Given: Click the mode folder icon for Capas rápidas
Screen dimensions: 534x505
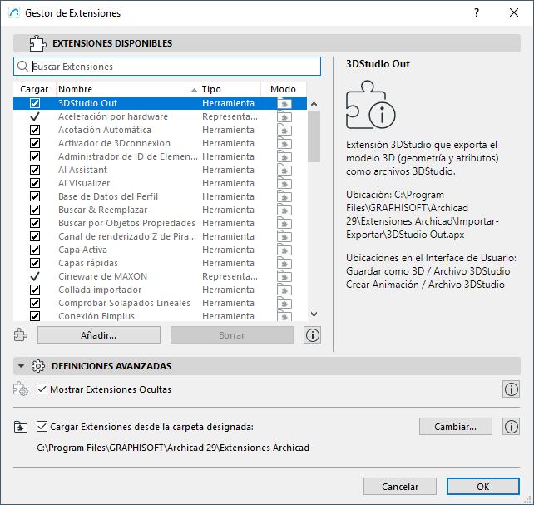Looking at the screenshot, I should click(284, 263).
